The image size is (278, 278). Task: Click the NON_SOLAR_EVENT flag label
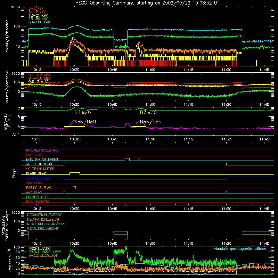click(x=42, y=160)
